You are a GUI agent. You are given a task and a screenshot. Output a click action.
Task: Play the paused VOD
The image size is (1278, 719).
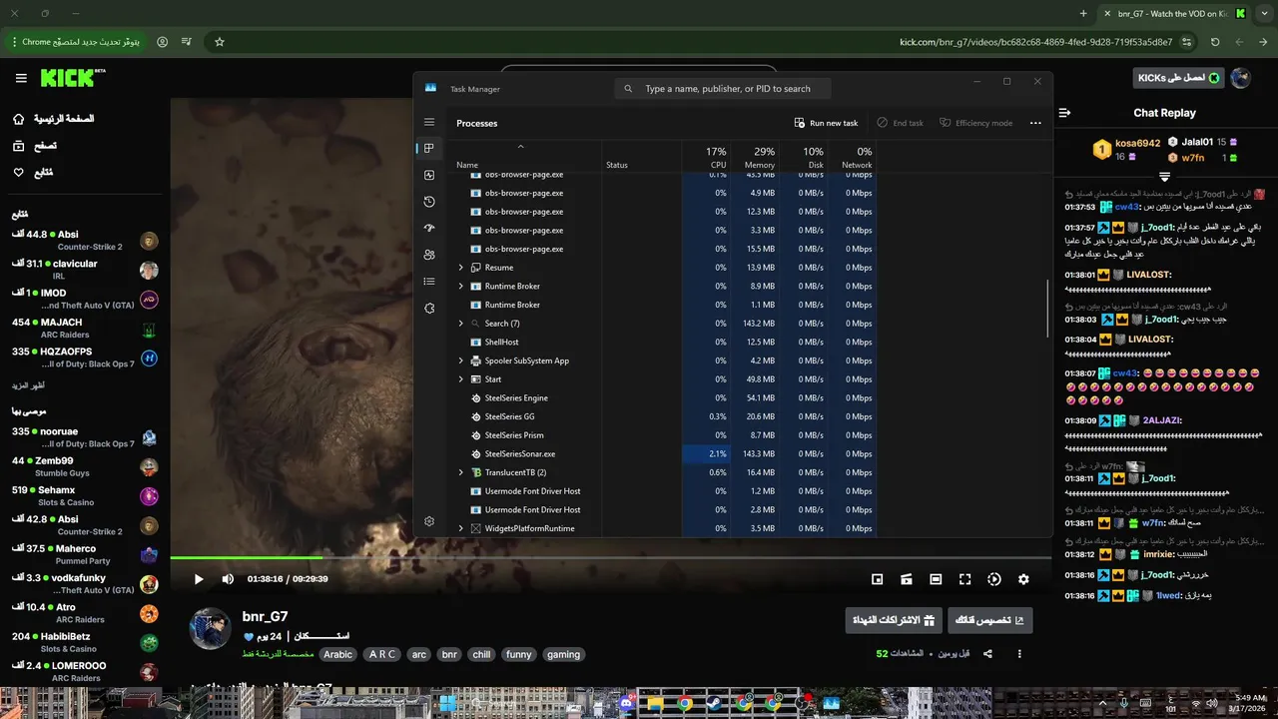tap(199, 579)
